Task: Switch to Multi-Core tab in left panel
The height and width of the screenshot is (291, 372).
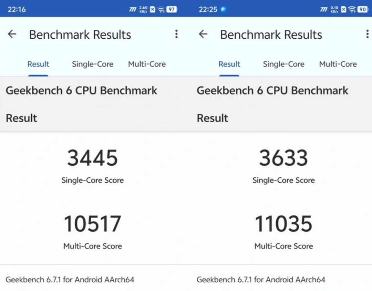Action: point(147,64)
